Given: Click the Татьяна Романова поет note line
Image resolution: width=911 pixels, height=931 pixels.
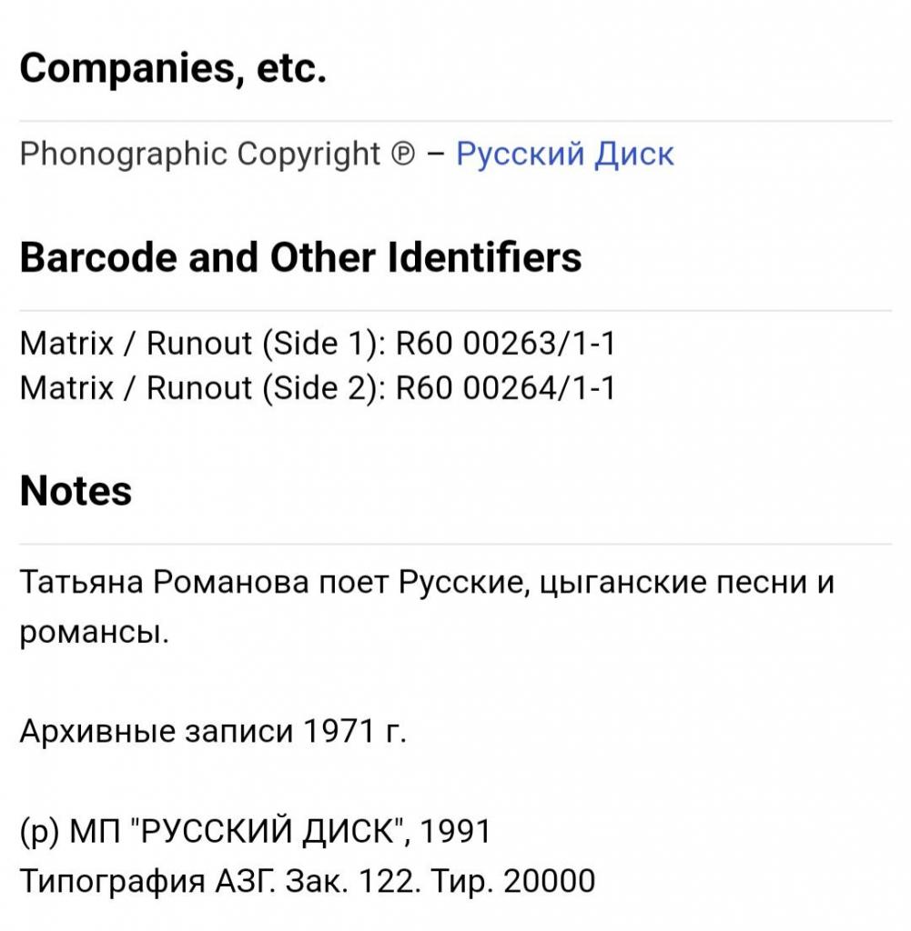Looking at the screenshot, I should pyautogui.click(x=427, y=582).
